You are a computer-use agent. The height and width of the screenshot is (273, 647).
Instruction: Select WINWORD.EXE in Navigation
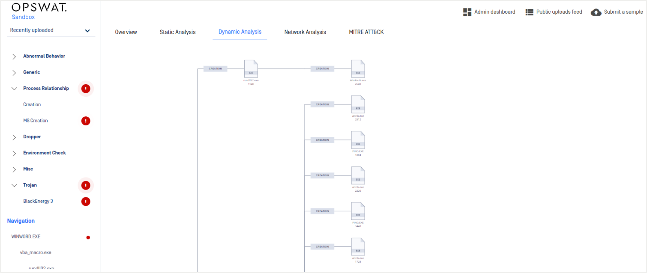point(26,237)
